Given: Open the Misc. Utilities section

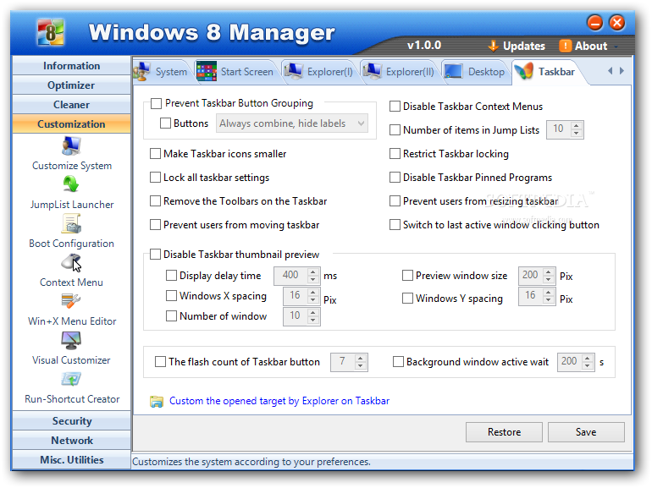Looking at the screenshot, I should point(71,460).
